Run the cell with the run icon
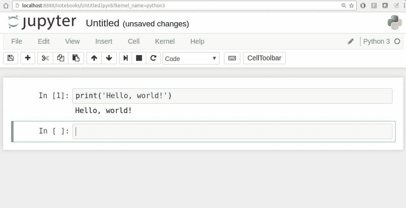The height and width of the screenshot is (208, 406). pyautogui.click(x=125, y=58)
